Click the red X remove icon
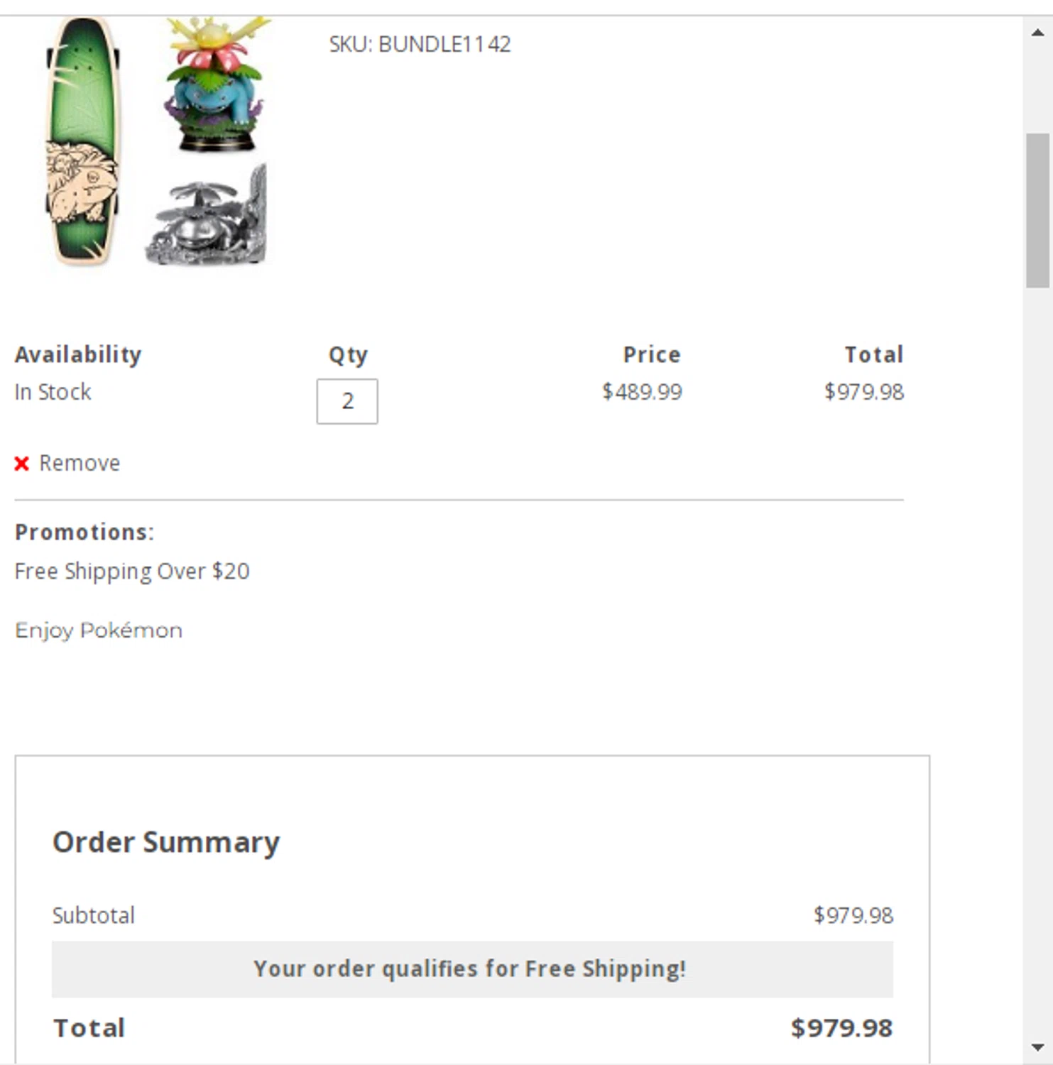This screenshot has width=1053, height=1065. [x=22, y=464]
